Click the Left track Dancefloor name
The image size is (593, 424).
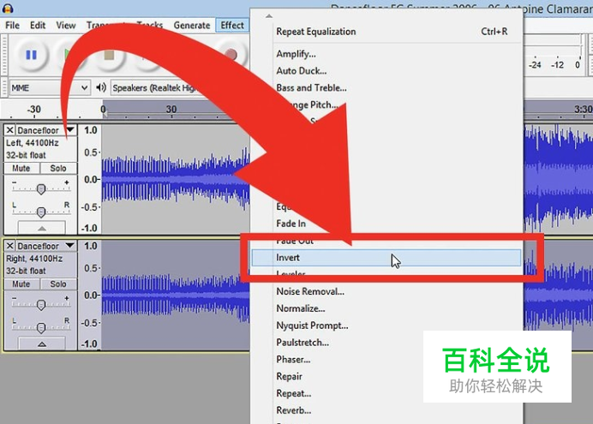pyautogui.click(x=39, y=130)
